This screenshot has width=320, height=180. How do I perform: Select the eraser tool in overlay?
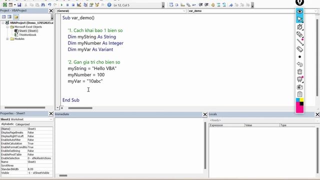(299, 49)
